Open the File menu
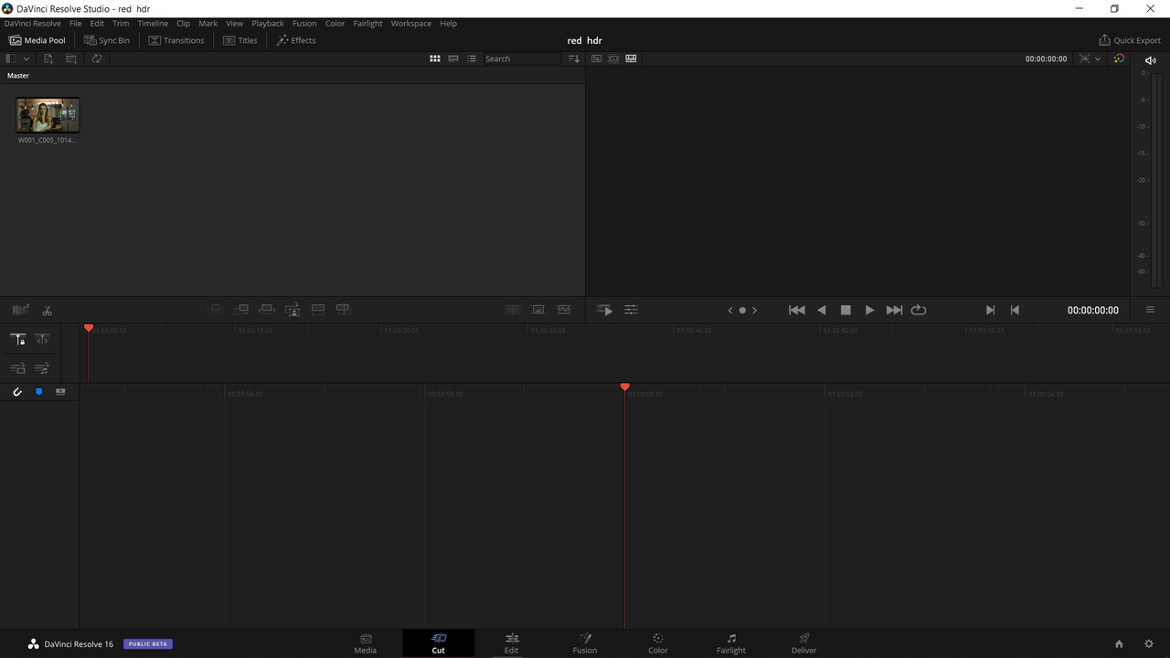The width and height of the screenshot is (1170, 658). coord(76,24)
